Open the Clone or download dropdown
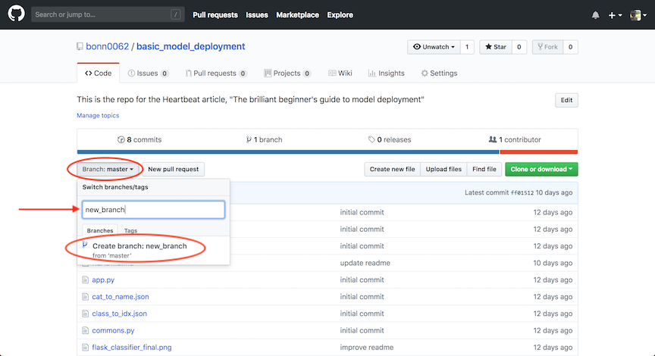Screen dimensions: 655x356 coord(541,169)
